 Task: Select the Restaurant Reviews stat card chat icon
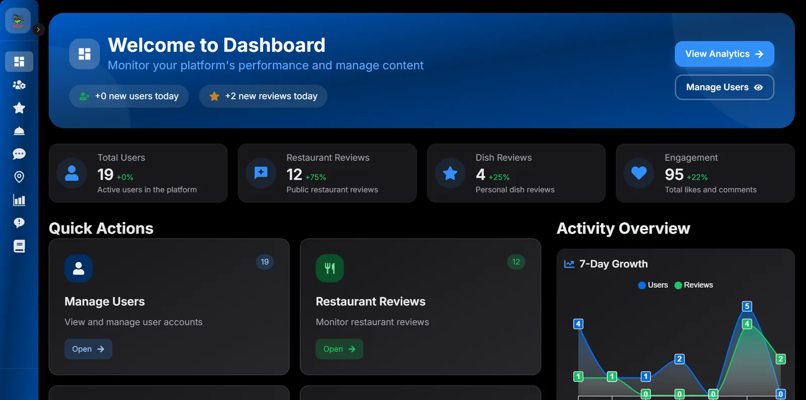pyautogui.click(x=261, y=173)
